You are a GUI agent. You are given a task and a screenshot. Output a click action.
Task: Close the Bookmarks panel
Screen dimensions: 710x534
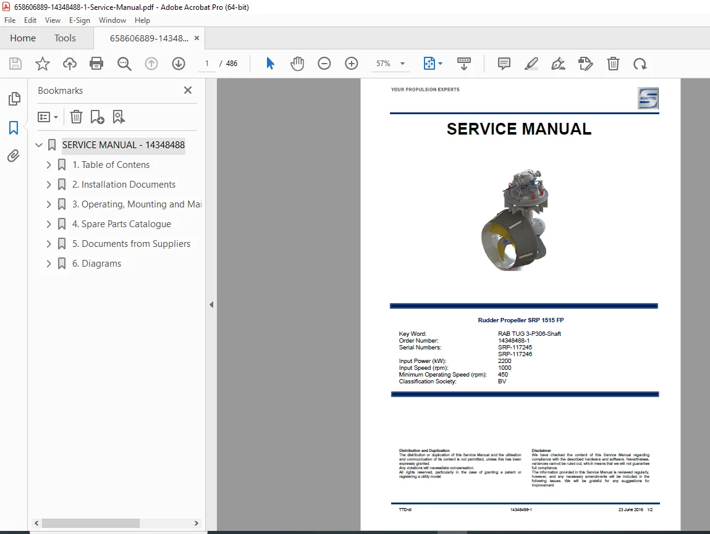click(x=188, y=91)
